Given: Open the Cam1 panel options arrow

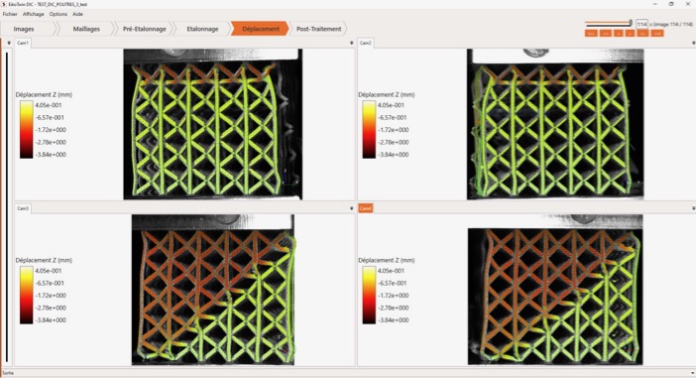Looking at the screenshot, I should pos(351,43).
